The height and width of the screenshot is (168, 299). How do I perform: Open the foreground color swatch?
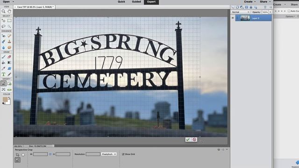[5, 99]
